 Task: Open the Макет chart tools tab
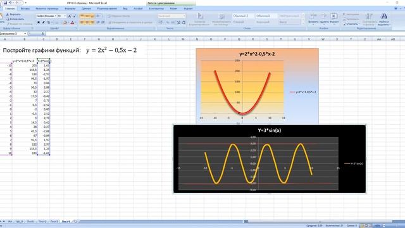coord(173,8)
